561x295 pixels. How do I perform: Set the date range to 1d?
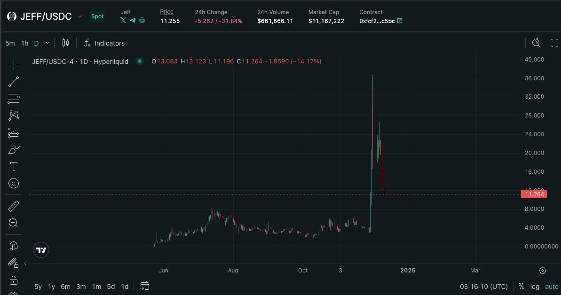coord(125,287)
